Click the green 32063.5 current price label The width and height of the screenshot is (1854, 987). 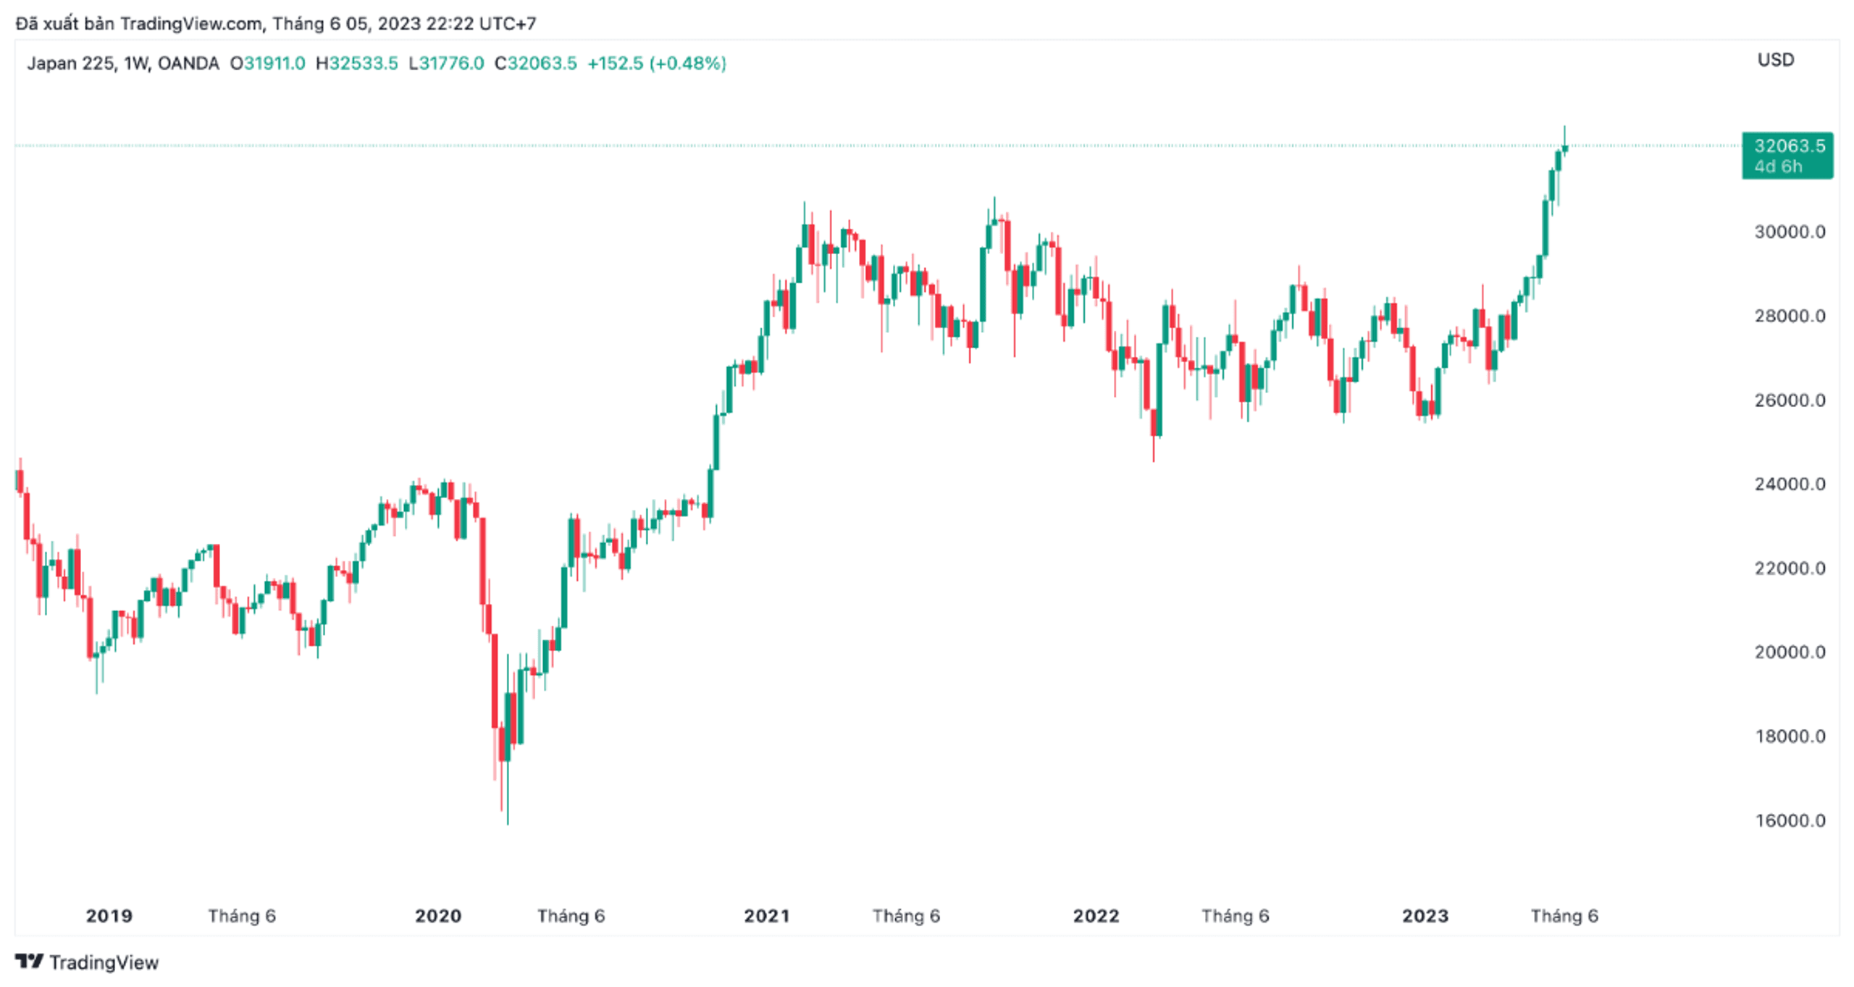pos(1787,155)
